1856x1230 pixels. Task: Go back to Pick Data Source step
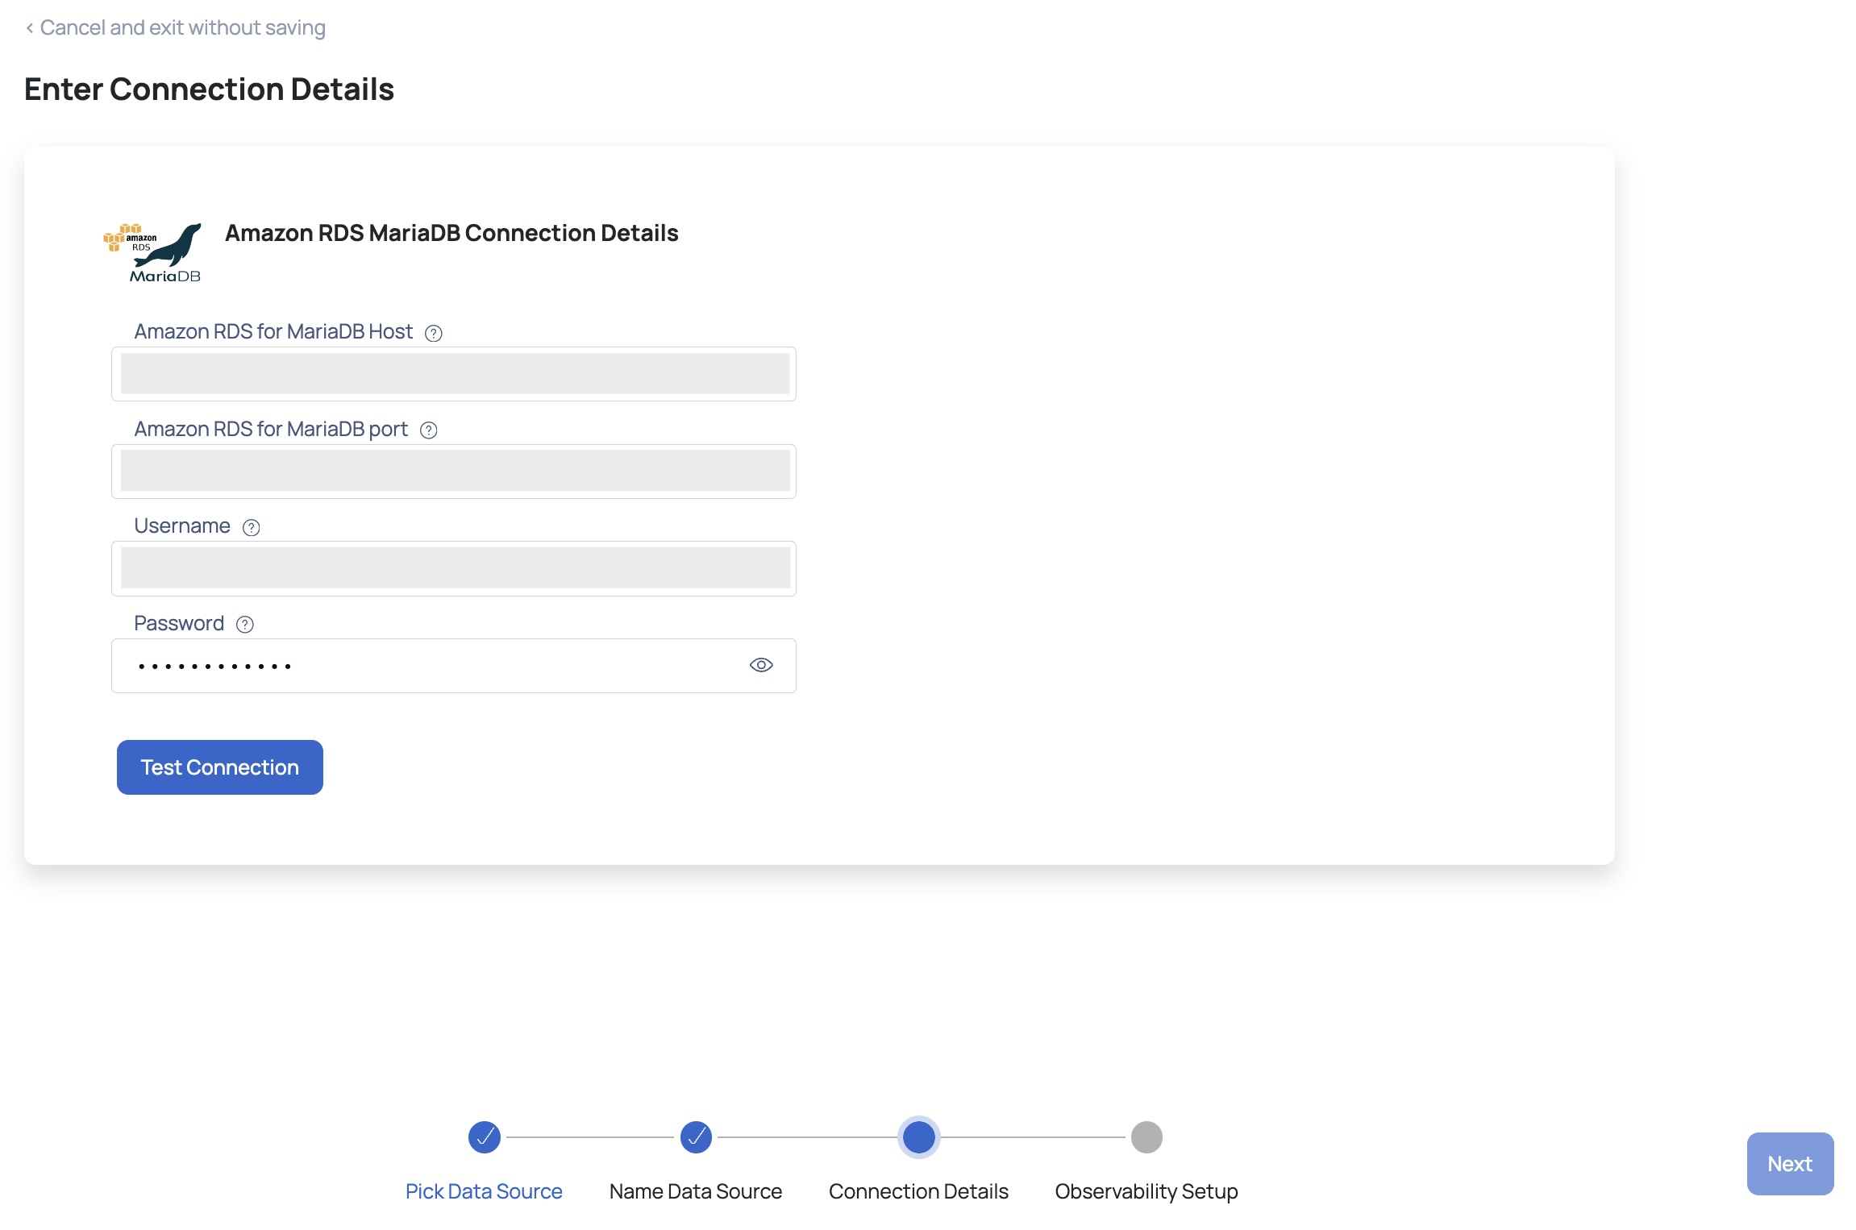pos(484,1191)
